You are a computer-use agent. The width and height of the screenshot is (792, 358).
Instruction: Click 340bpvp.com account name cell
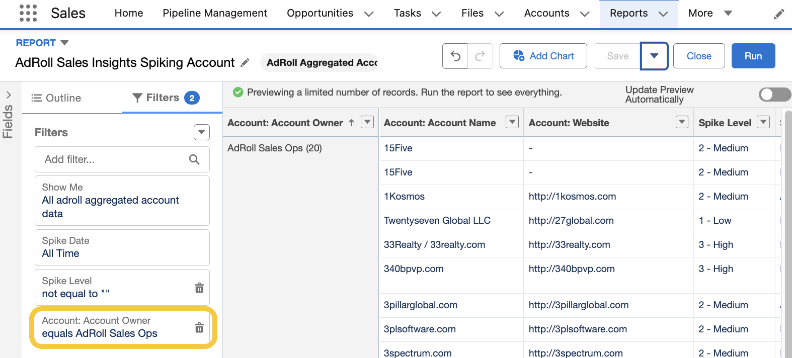pos(451,275)
